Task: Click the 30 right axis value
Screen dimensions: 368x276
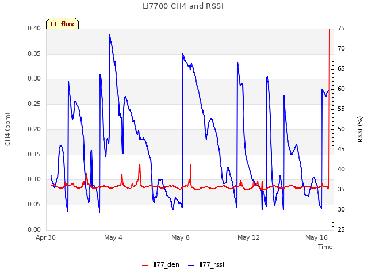Action: (341, 209)
